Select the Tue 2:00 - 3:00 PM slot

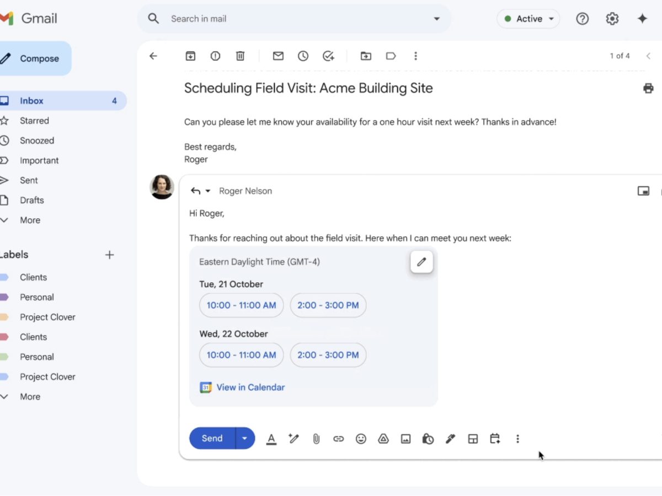coord(328,305)
